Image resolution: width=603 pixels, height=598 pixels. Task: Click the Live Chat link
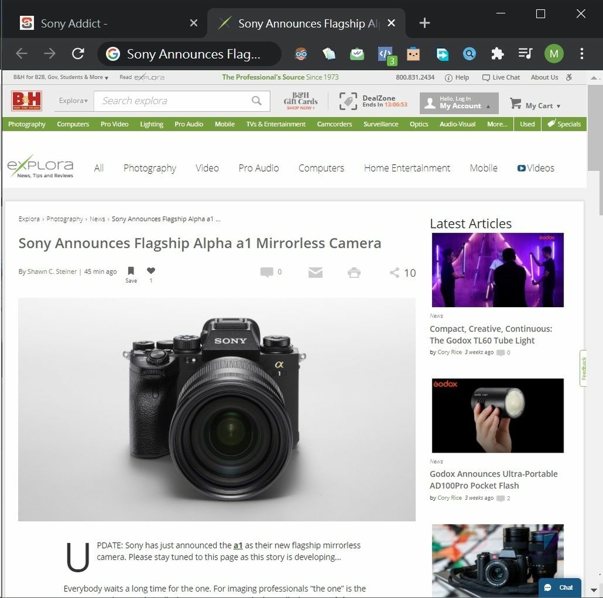(501, 77)
